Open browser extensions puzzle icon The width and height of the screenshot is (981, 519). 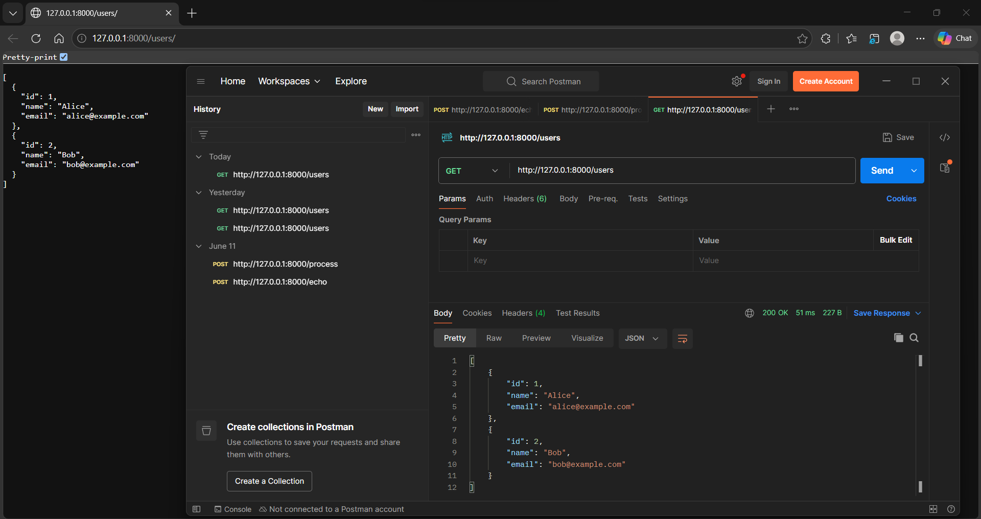[x=825, y=38]
